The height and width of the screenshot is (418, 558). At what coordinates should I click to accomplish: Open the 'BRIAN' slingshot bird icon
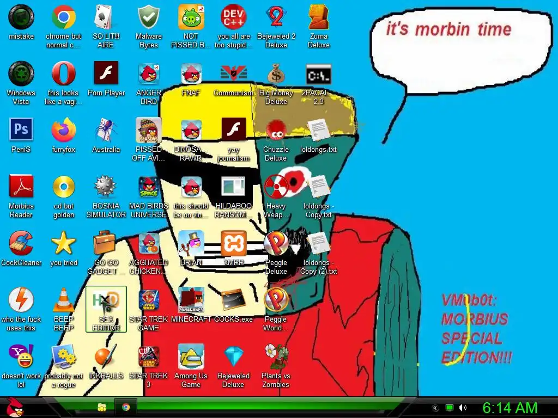191,243
